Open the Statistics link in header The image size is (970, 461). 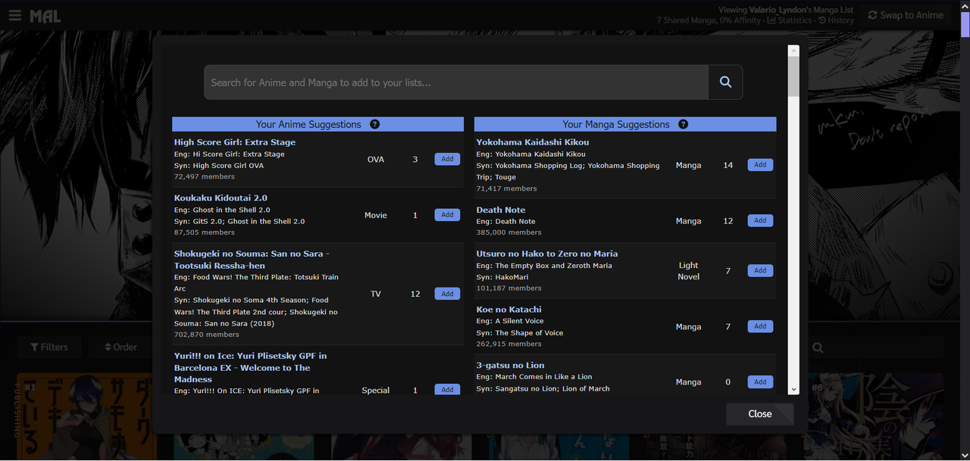(x=790, y=20)
